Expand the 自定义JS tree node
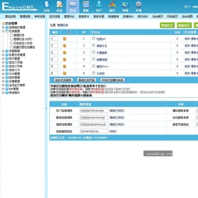The image size is (198, 198). coord(3,70)
